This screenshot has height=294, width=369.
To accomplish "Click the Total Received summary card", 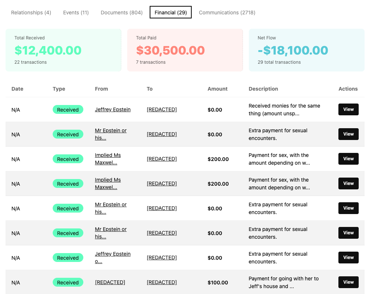I will pyautogui.click(x=63, y=50).
